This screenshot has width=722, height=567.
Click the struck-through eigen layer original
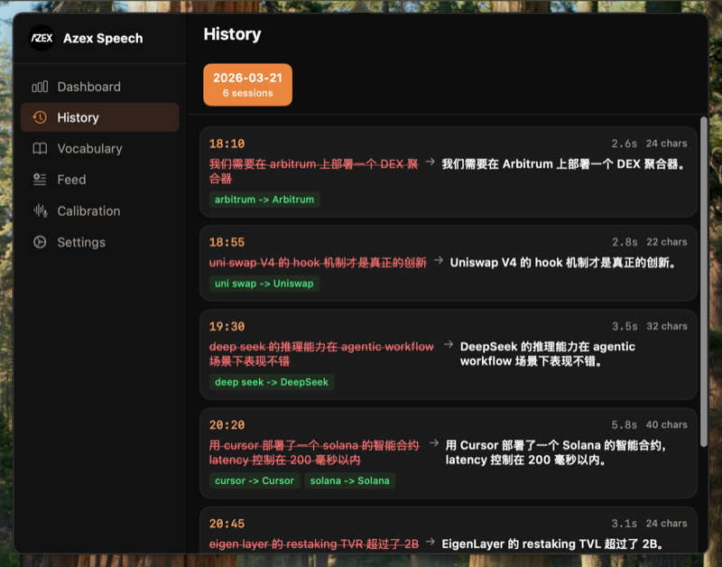pyautogui.click(x=314, y=544)
